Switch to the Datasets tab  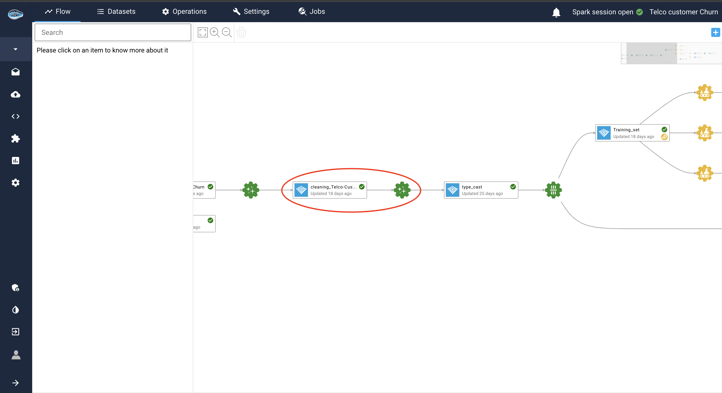point(116,12)
